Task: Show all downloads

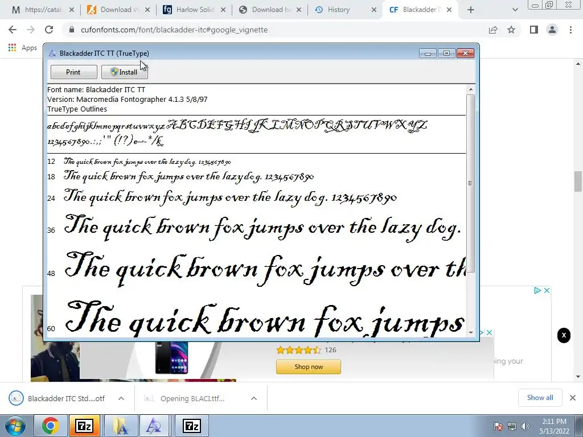Action: click(540, 398)
